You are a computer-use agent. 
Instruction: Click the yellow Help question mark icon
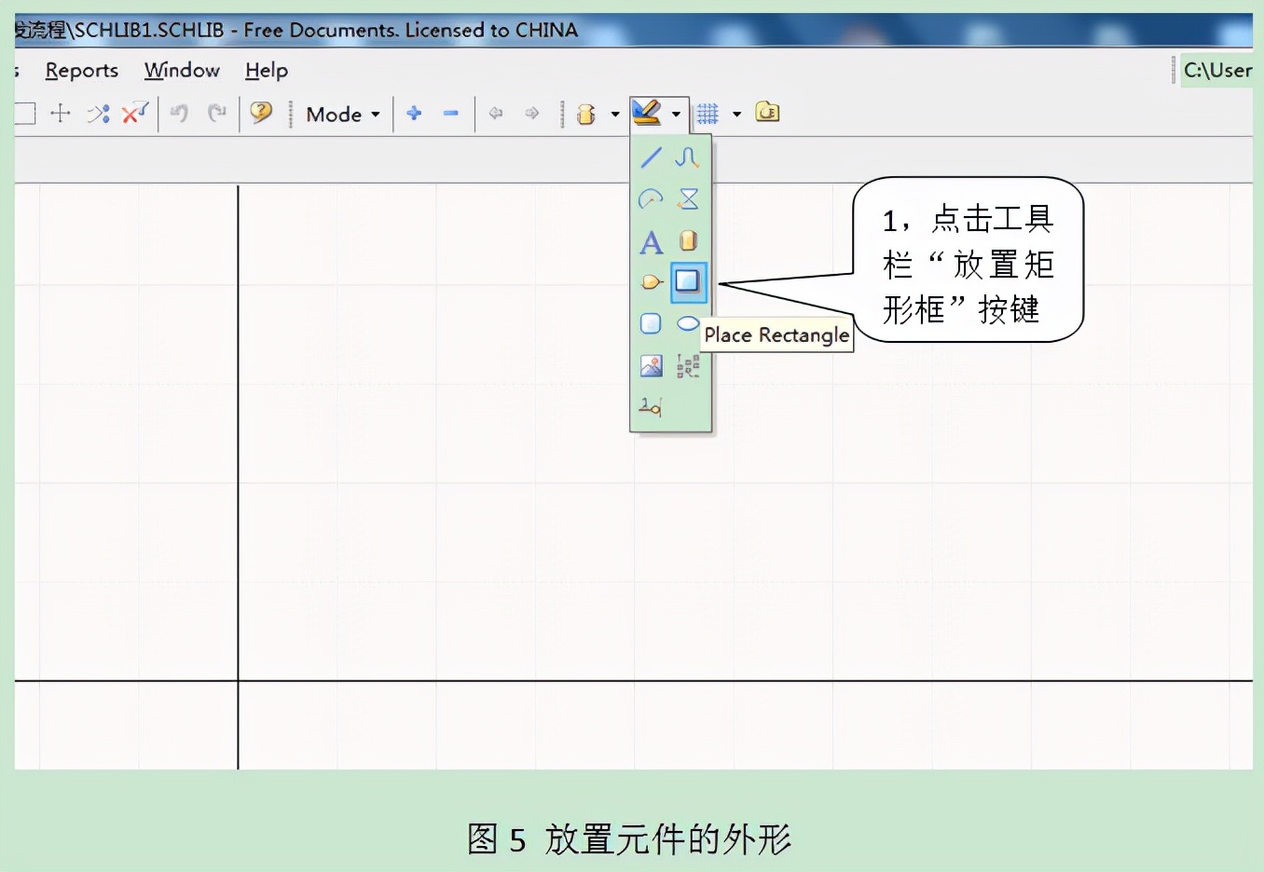[261, 113]
